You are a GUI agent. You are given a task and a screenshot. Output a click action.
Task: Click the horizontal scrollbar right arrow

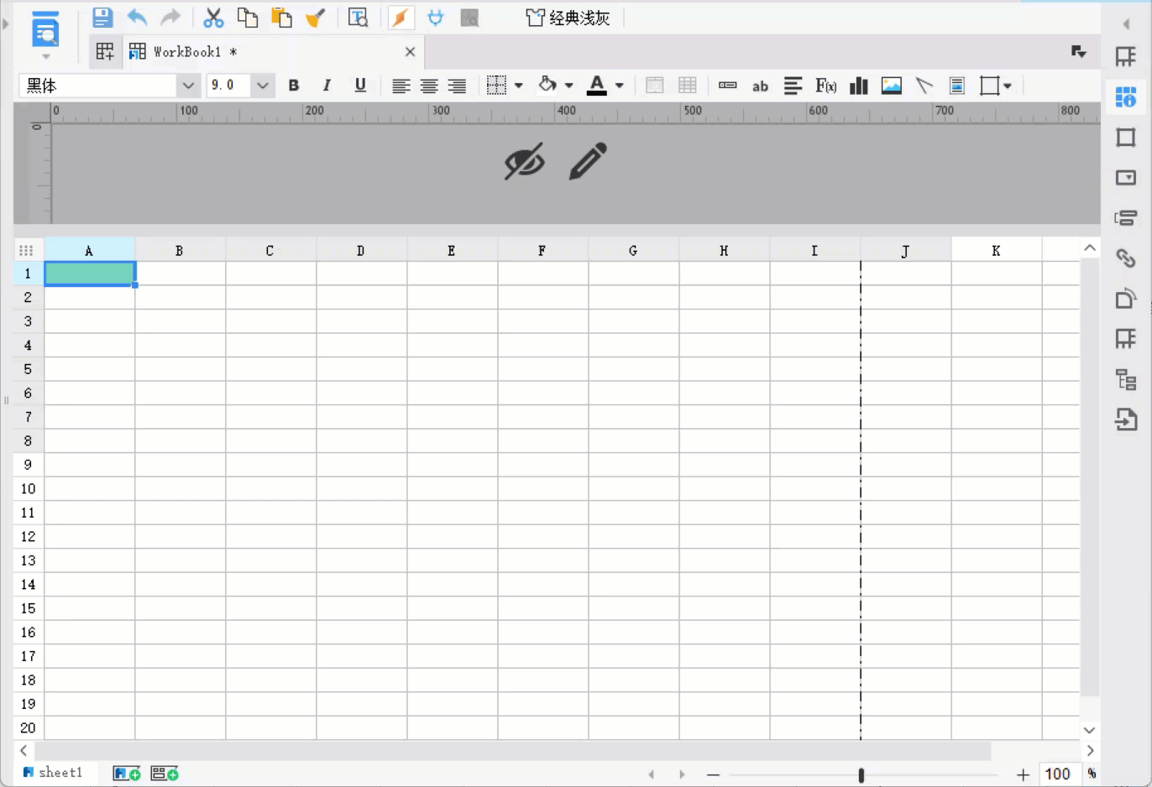tap(1090, 751)
